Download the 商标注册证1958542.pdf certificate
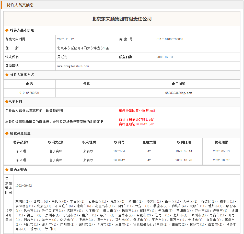Screen dimensions: 244x234 (x=136, y=124)
